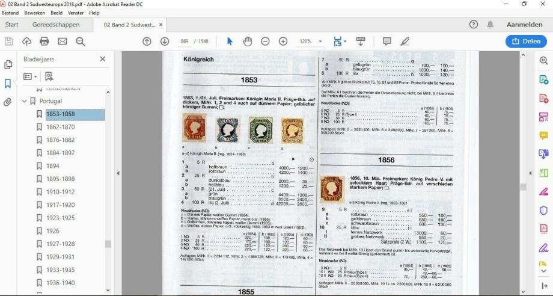Screen dimensions: 553x296
Task: Open the Help menu
Action: 94,13
